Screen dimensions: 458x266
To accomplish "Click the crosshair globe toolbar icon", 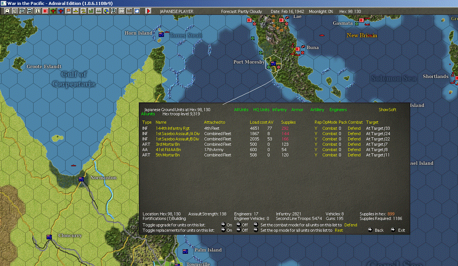I will click(114, 11).
